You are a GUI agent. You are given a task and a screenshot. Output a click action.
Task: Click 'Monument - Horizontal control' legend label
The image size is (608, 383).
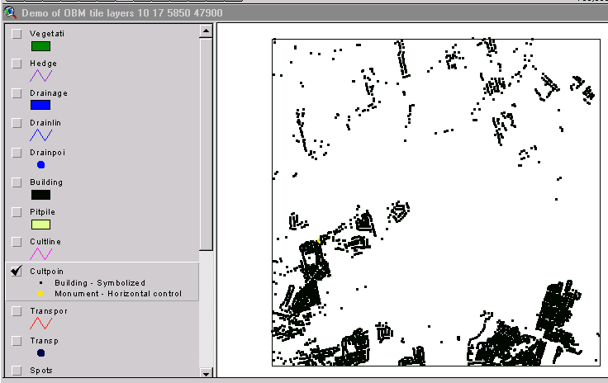click(x=118, y=294)
